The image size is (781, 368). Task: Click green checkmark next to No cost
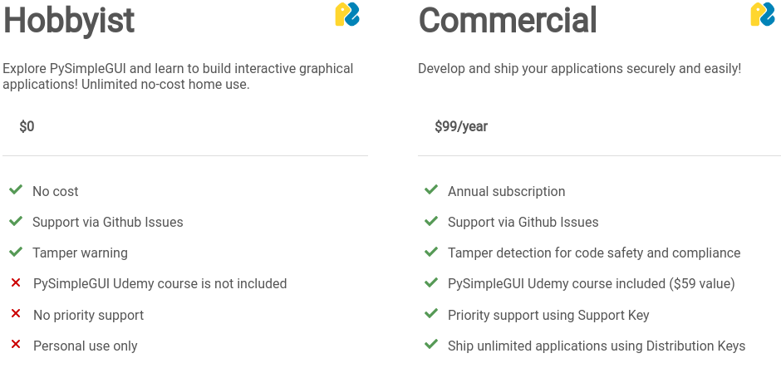coord(16,189)
